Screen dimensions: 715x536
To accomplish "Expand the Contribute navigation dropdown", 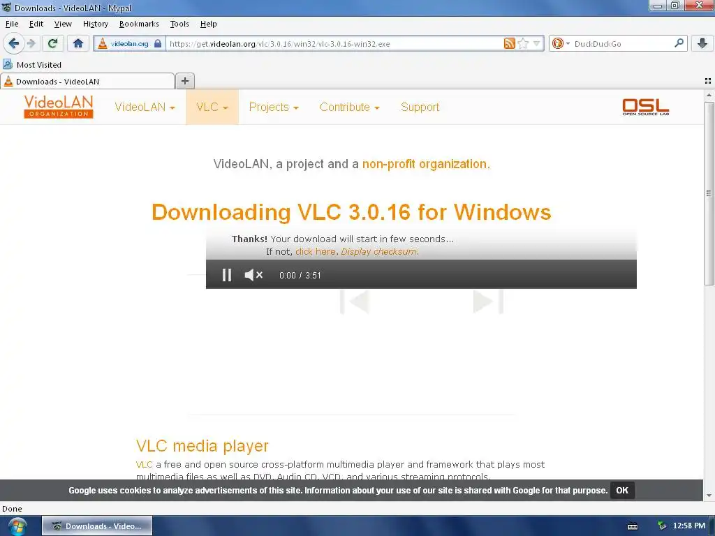I will click(349, 107).
